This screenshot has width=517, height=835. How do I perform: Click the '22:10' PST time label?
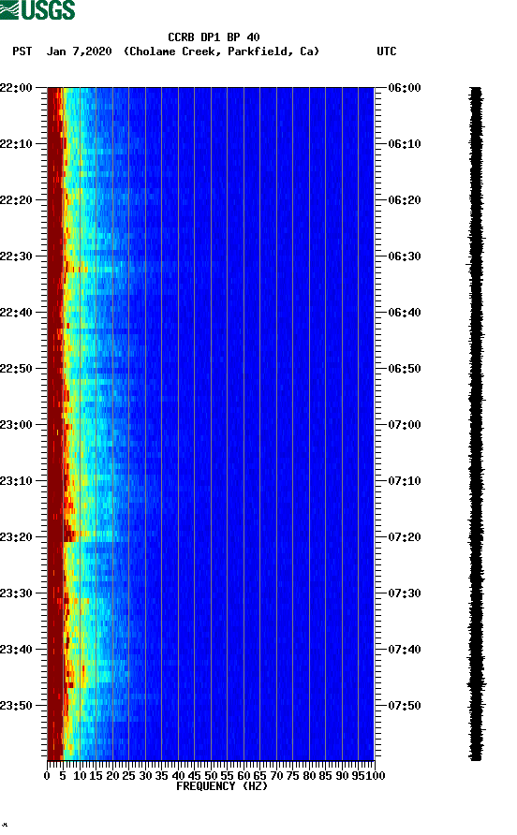[16, 144]
